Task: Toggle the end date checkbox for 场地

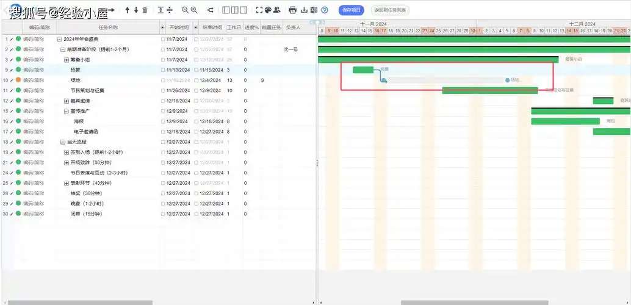Action: (x=197, y=81)
